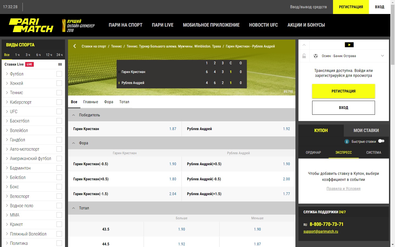
Task: Open МОБИЛЬНОЕ ПРИЛОЖЕНИЕ menu
Action: (211, 25)
